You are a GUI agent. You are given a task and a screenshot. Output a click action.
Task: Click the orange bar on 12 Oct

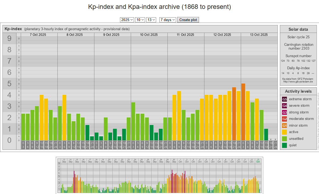tap(234, 114)
